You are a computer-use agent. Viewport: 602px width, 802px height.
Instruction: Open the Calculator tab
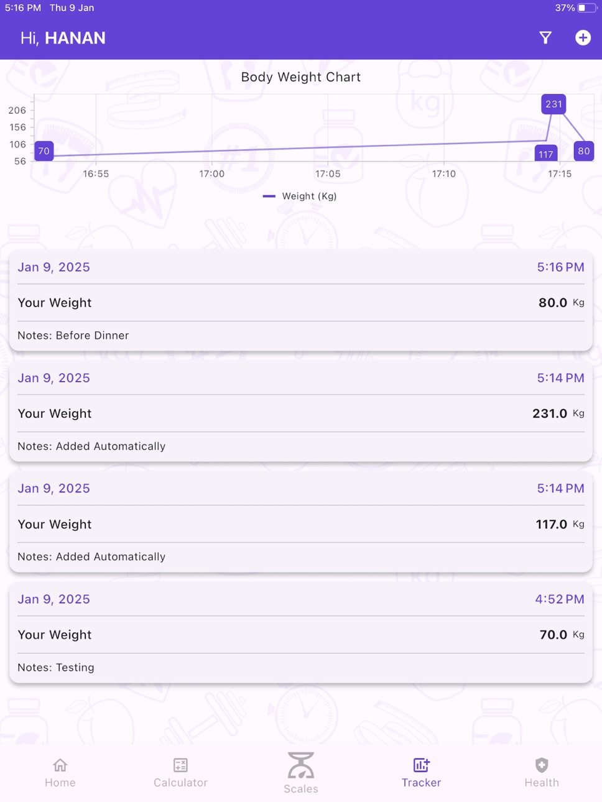[x=180, y=773]
